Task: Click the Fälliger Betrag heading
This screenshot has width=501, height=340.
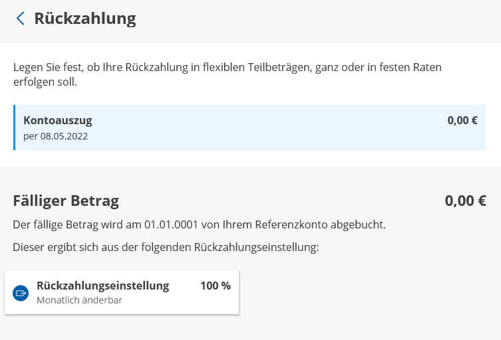Action: click(66, 201)
